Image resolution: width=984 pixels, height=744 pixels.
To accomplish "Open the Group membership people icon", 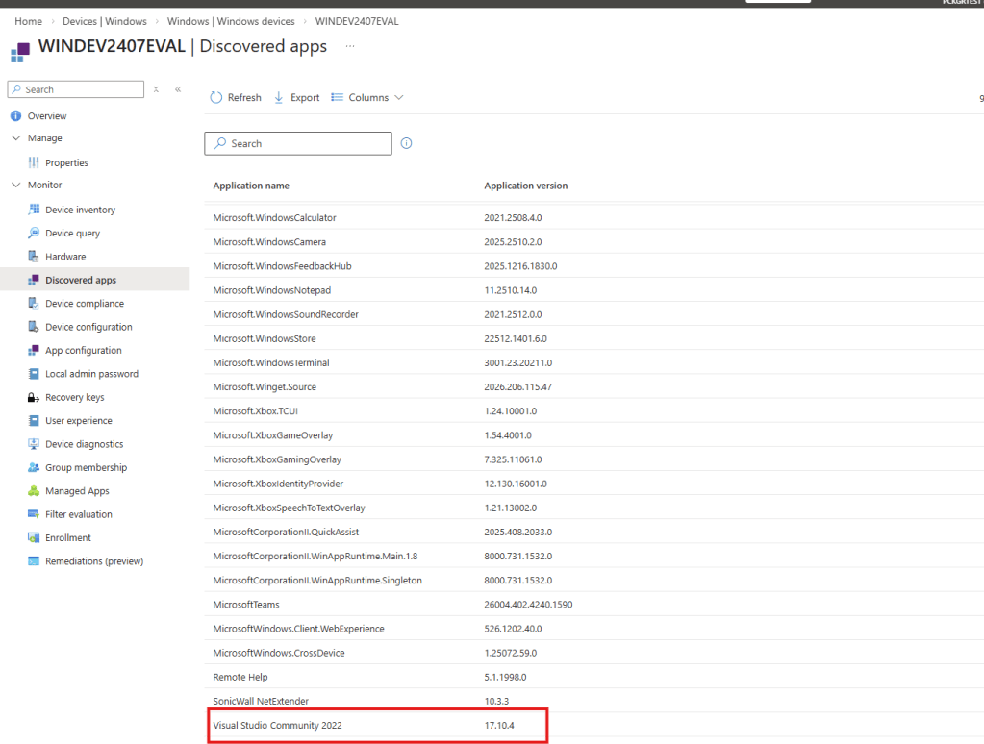I will (x=35, y=468).
